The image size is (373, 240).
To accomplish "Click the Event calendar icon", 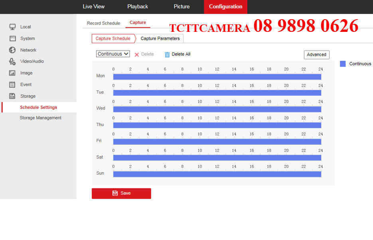I will pos(12,85).
